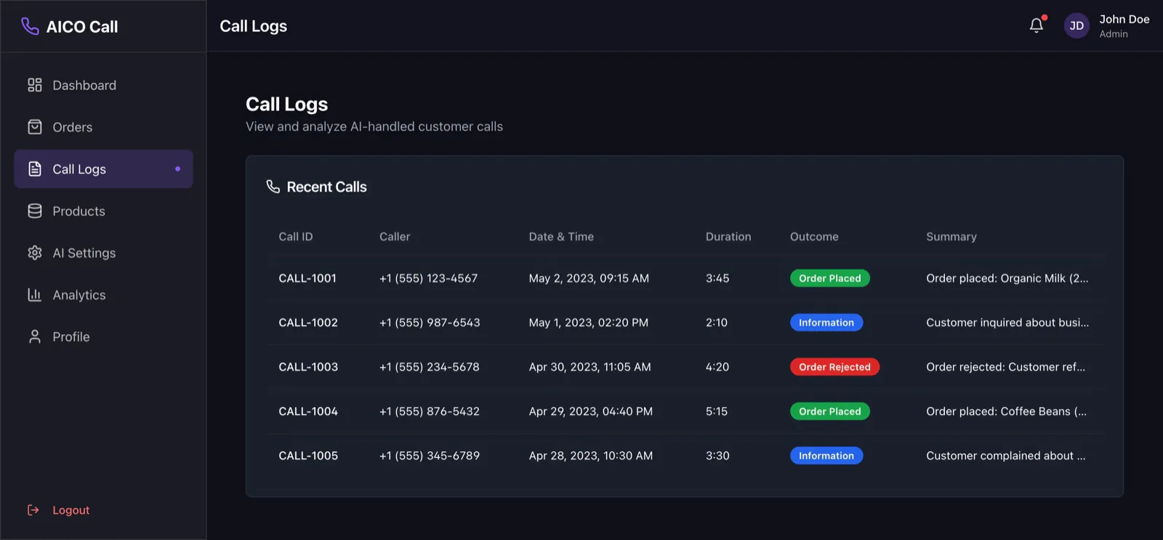Click the Information badge for CALL-1005
Image resolution: width=1163 pixels, height=540 pixels.
pos(826,456)
